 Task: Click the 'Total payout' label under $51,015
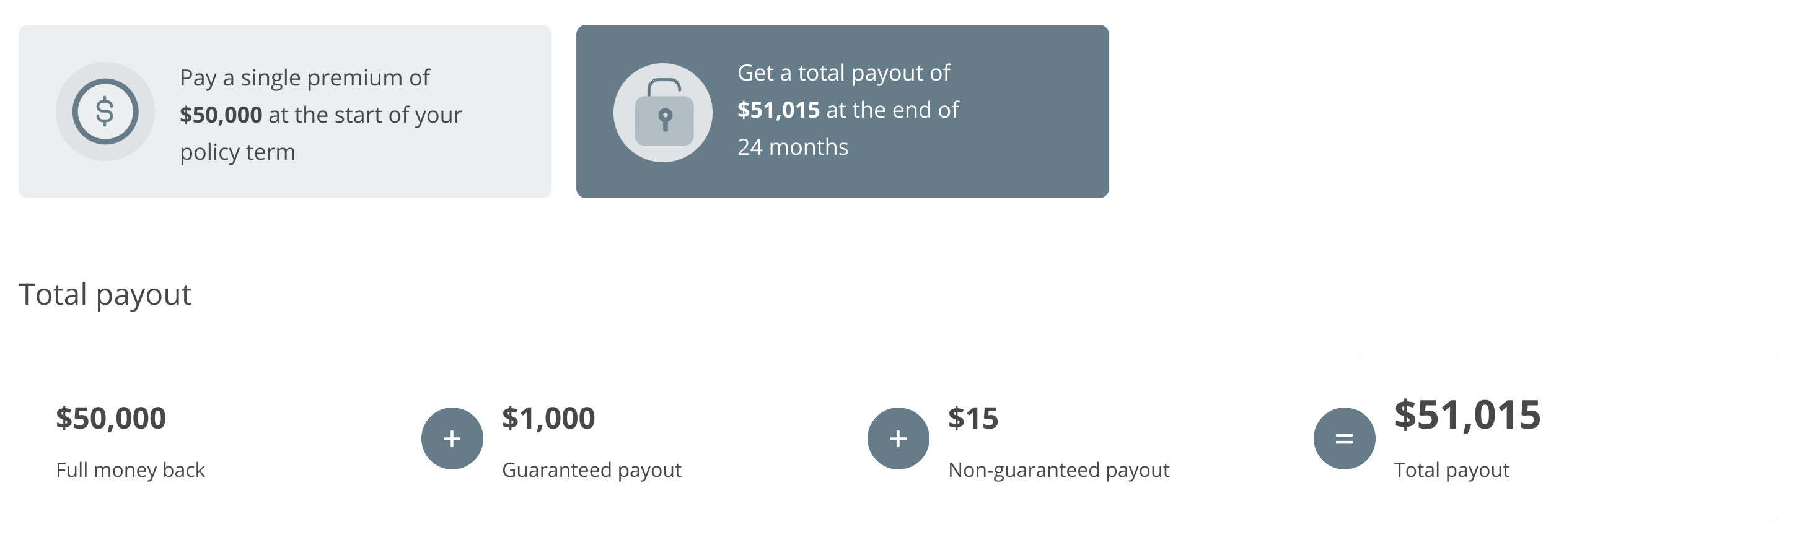point(1451,469)
